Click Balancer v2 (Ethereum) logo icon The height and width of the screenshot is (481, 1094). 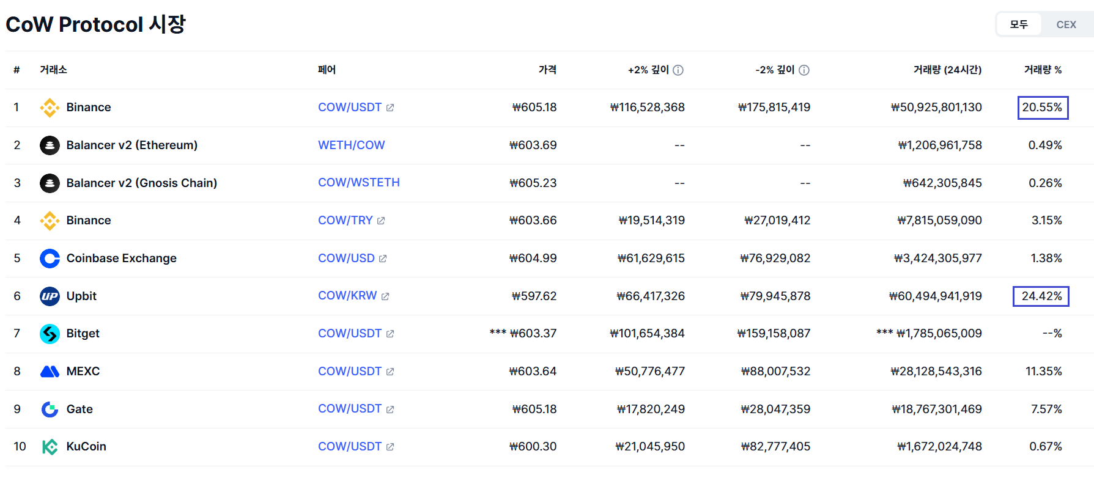[x=50, y=145]
